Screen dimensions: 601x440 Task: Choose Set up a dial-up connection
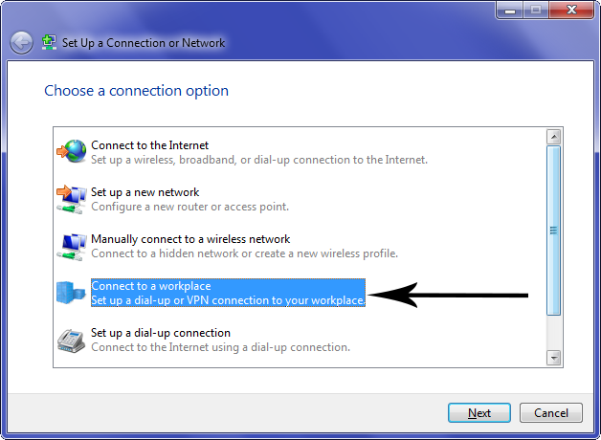(220, 341)
